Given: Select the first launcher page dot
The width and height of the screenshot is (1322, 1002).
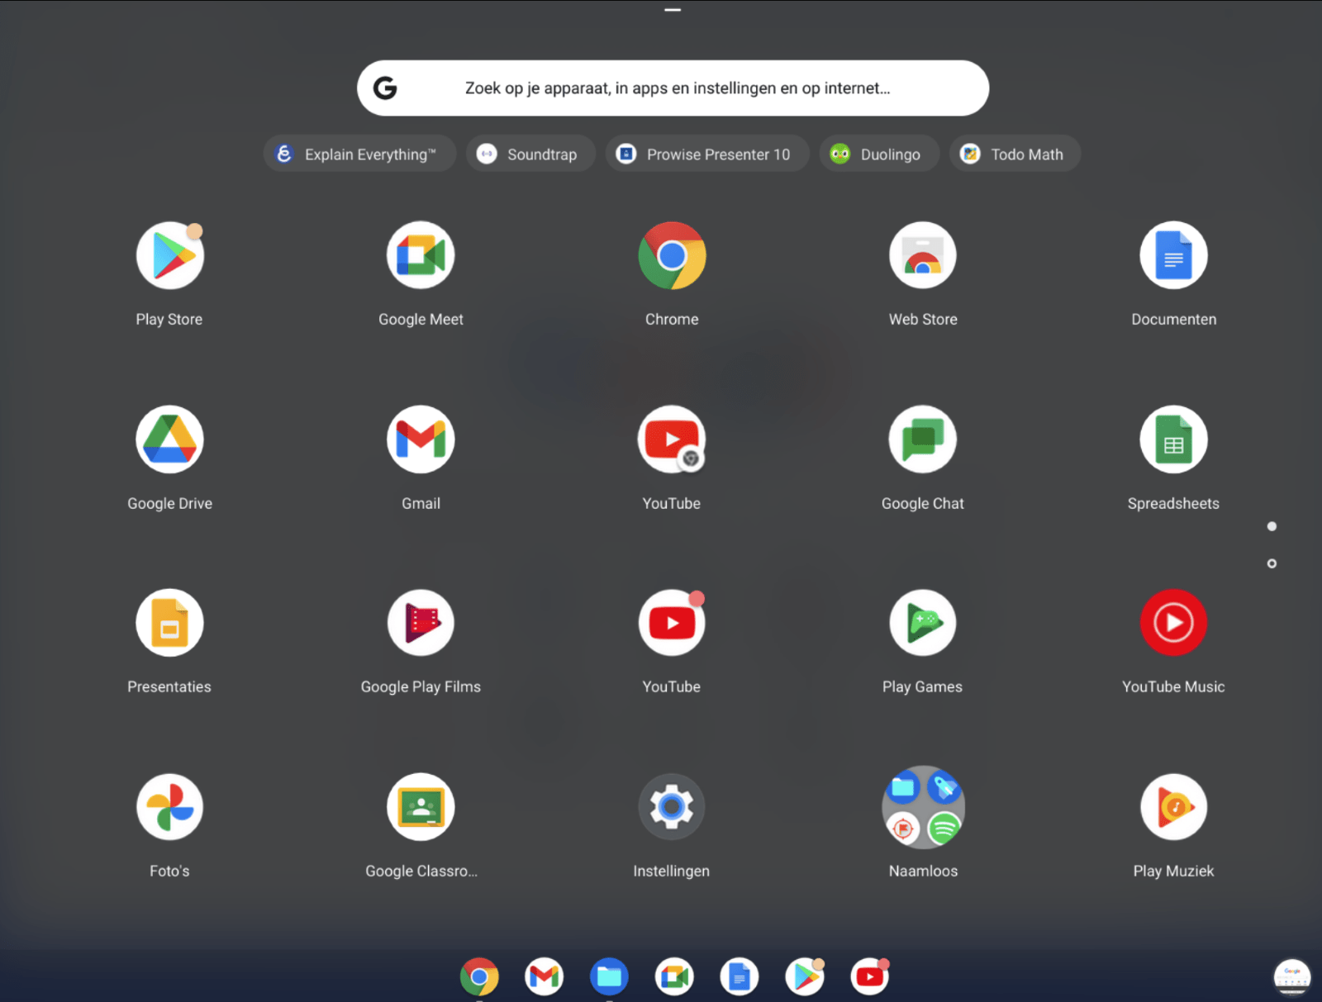Looking at the screenshot, I should 1272,526.
